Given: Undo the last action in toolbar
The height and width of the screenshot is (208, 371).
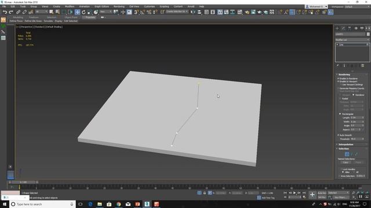Looking at the screenshot, I should (5, 12).
